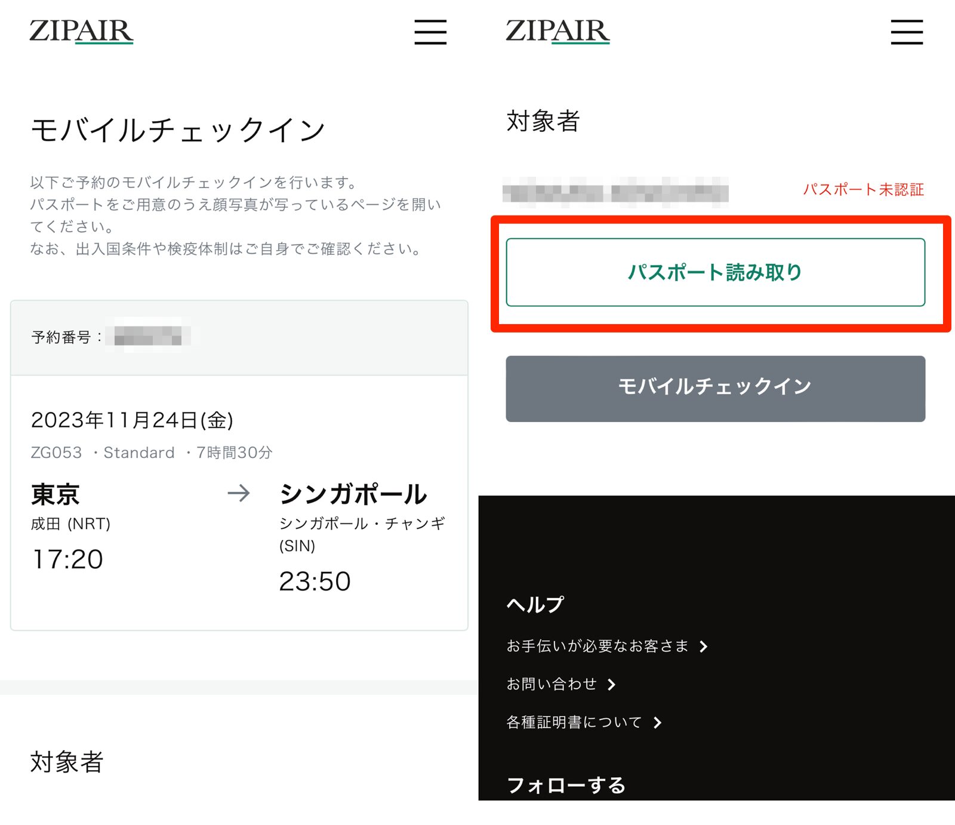Image resolution: width=955 pixels, height=825 pixels.
Task: Click the route arrow between cities
Action: [239, 493]
